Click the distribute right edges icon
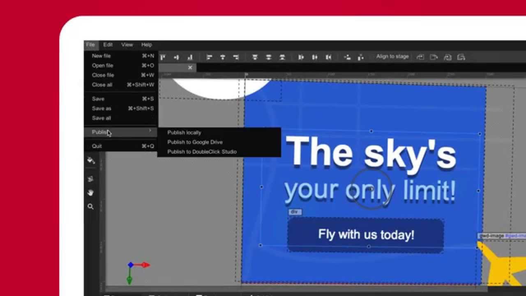 [328, 57]
